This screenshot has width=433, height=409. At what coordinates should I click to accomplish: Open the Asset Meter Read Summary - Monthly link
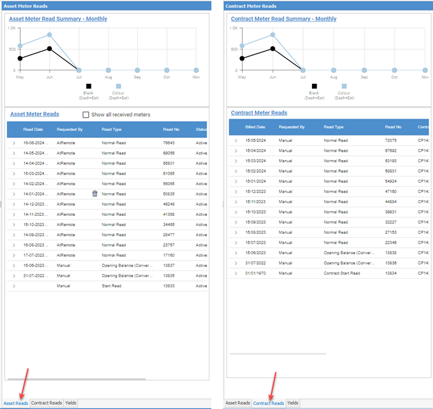[x=58, y=19]
